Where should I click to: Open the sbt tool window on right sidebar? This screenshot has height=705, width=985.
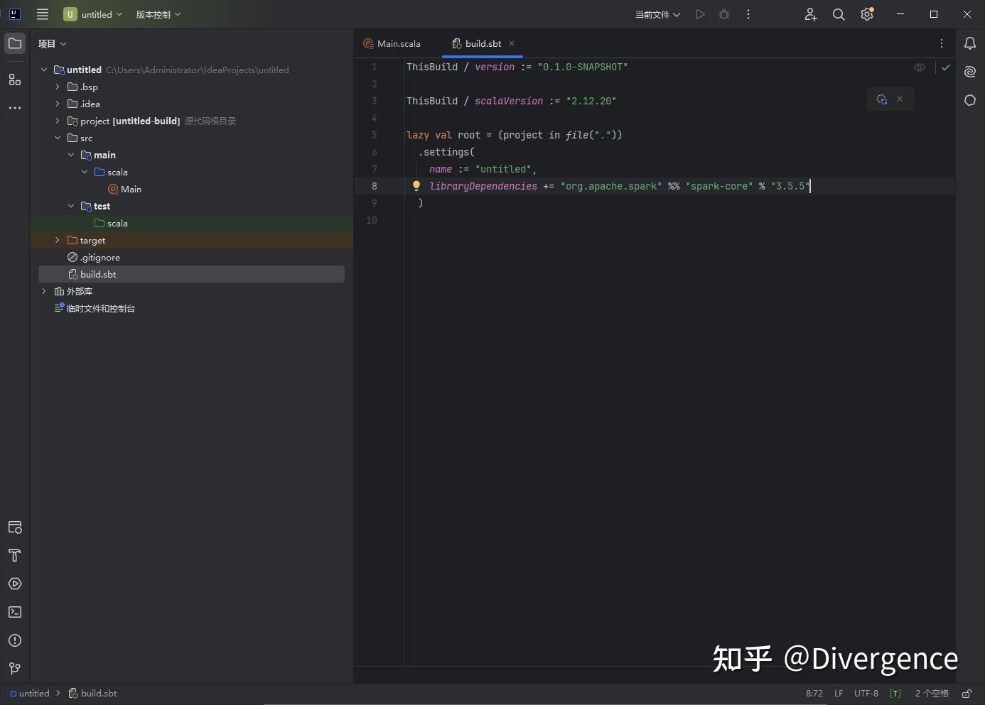(x=971, y=100)
